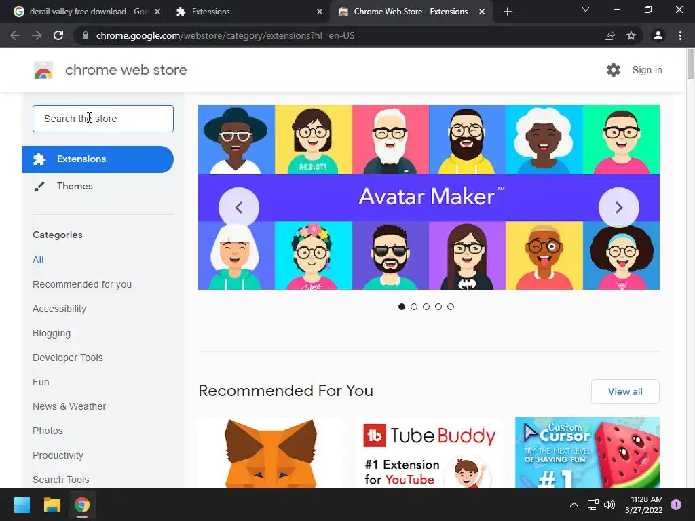The height and width of the screenshot is (521, 695).
Task: Click the Chrome Web Store logo
Action: [43, 70]
